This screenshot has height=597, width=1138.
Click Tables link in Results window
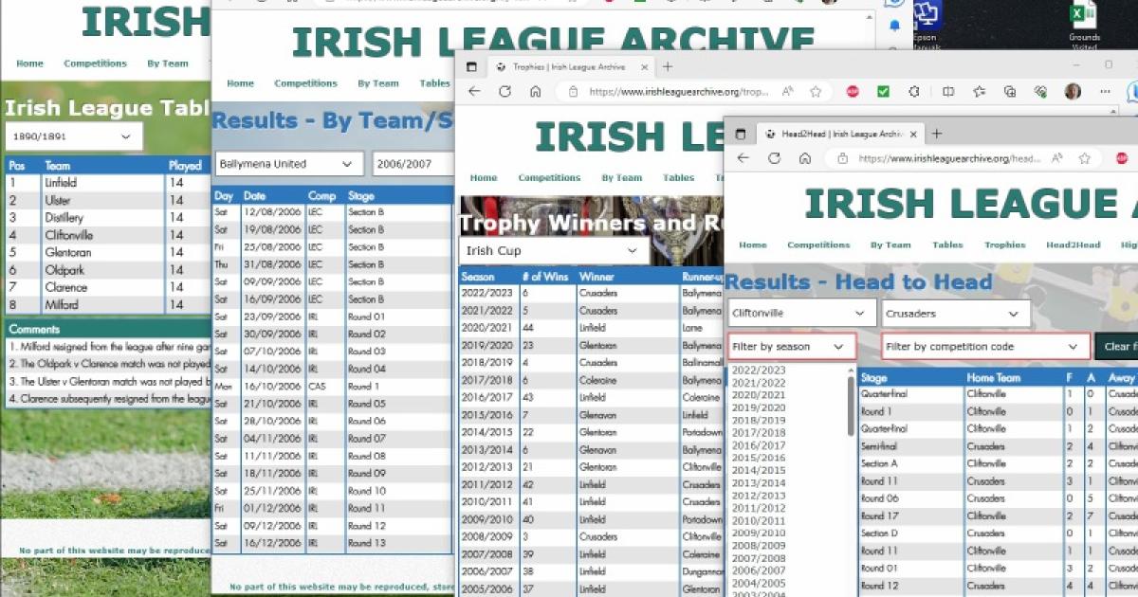(x=434, y=83)
